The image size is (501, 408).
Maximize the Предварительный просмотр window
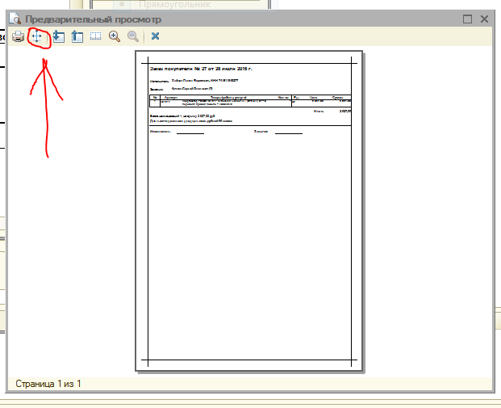point(468,19)
